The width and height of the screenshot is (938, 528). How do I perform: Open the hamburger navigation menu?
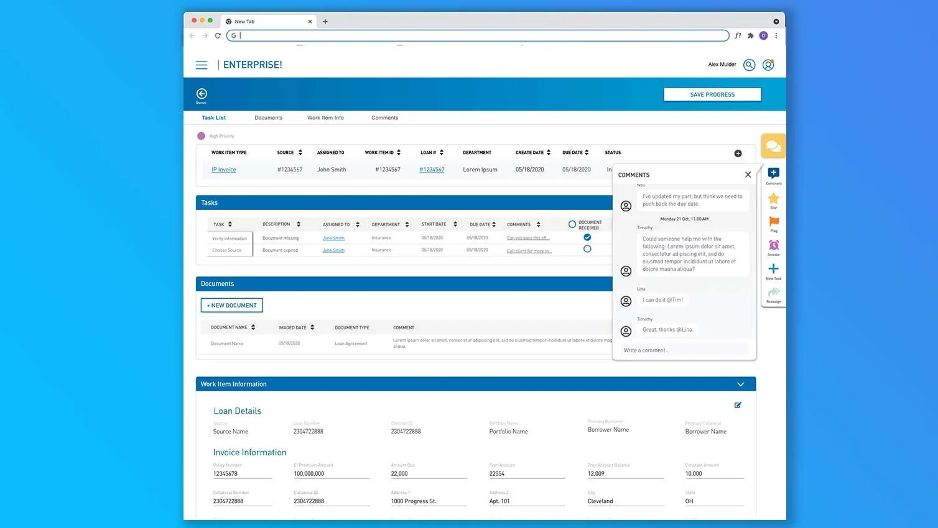[202, 65]
